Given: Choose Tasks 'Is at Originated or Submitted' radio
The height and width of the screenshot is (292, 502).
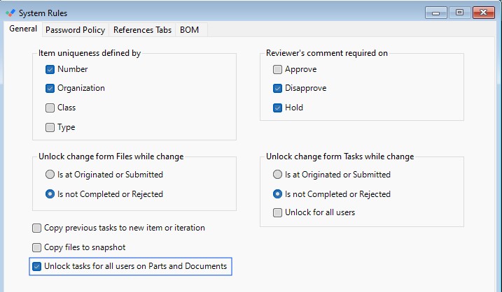Looking at the screenshot, I should click(x=277, y=175).
